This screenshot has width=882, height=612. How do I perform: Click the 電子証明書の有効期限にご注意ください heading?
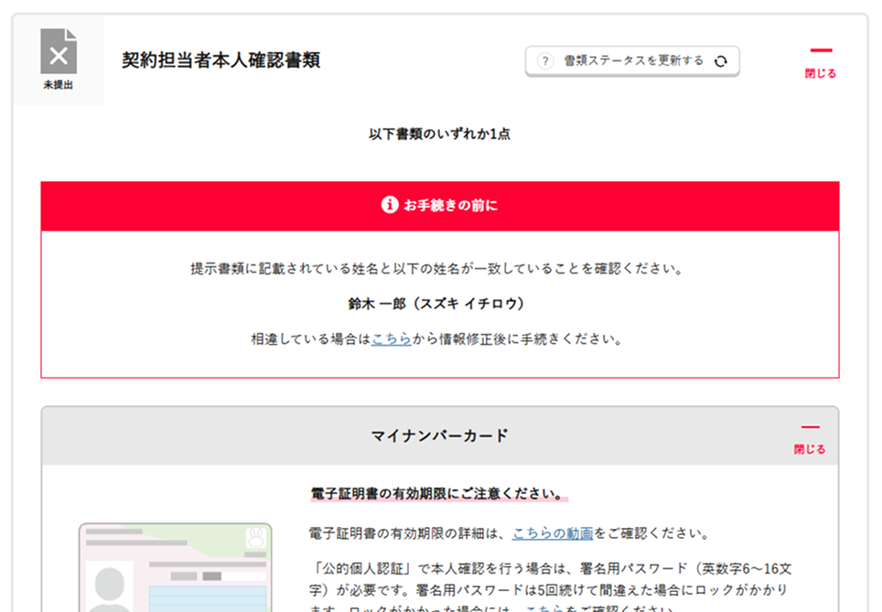click(x=436, y=494)
